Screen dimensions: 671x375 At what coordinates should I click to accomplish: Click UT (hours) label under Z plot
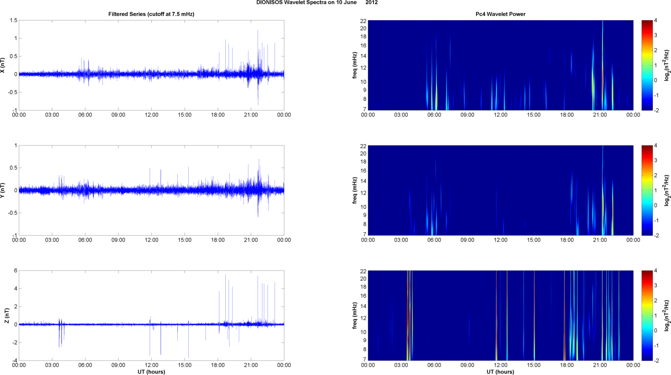click(151, 372)
